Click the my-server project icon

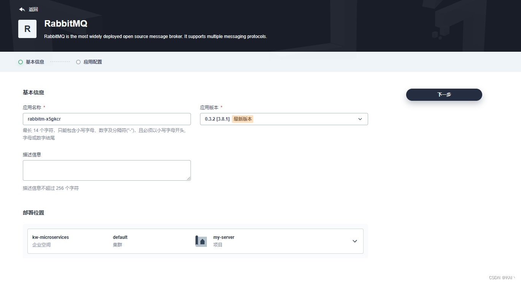pos(201,241)
